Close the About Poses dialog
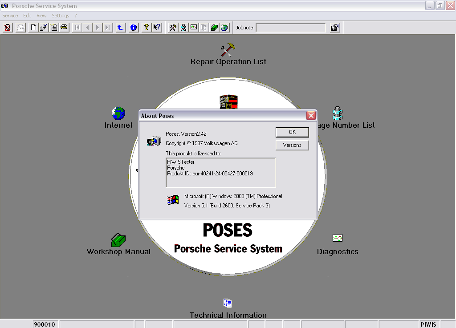The image size is (456, 328). coord(311,116)
